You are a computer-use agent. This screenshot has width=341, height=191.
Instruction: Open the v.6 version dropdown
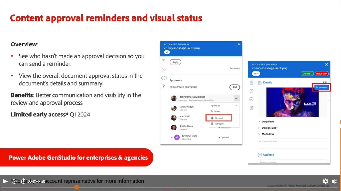[x=256, y=74]
